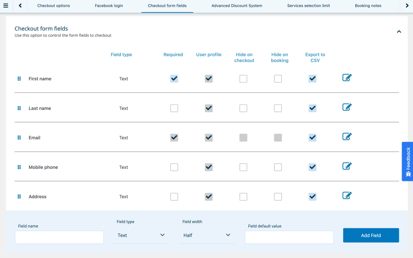Open editing for the Address field
This screenshot has height=258, width=413.
(x=347, y=195)
